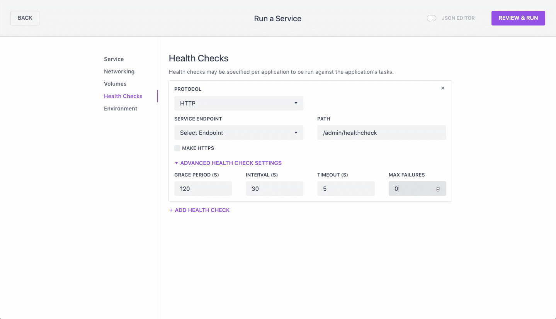Switch to the Volumes section
This screenshot has width=556, height=319.
click(115, 84)
